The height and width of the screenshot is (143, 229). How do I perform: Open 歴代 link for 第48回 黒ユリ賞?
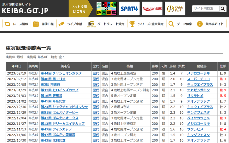(x=96, y=79)
